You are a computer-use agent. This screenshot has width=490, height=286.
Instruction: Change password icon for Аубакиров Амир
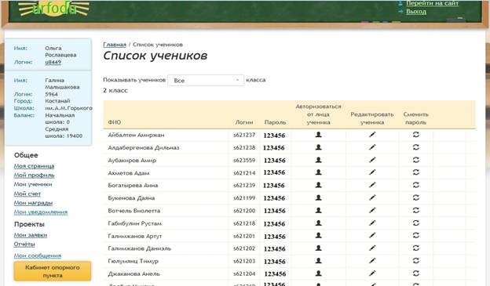pyautogui.click(x=415, y=160)
